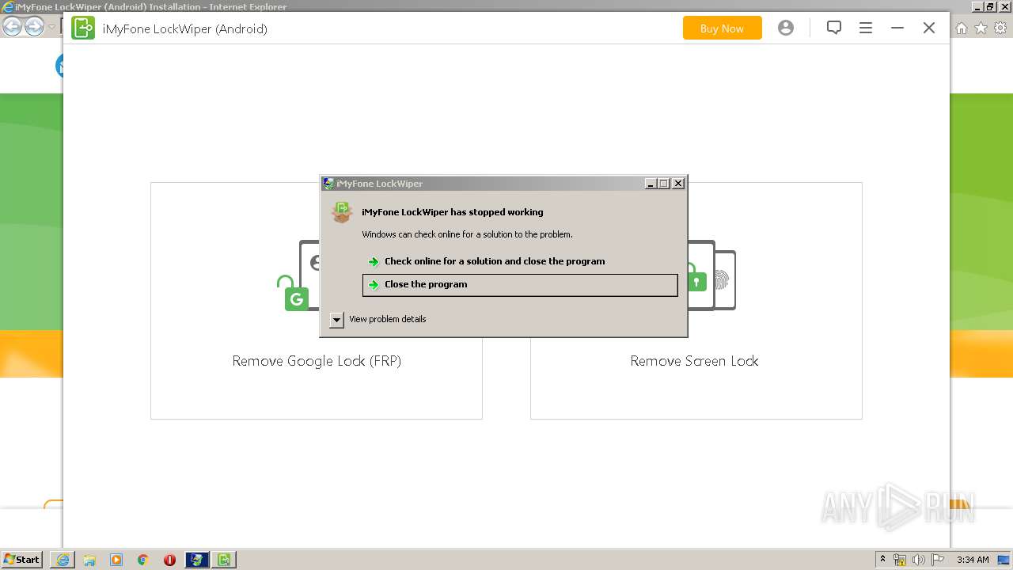The width and height of the screenshot is (1013, 570).
Task: Open the volume speaker tray icon
Action: (919, 560)
